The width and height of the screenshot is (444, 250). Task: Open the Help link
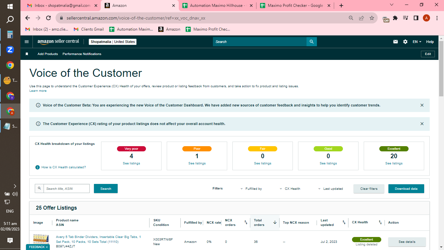[430, 42]
